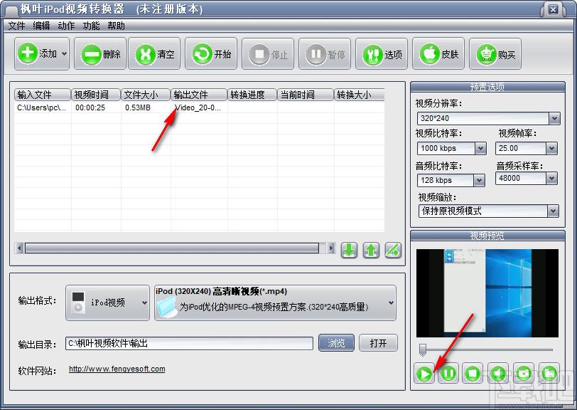
Task: Click the 转换大小 column header
Action: [x=359, y=95]
